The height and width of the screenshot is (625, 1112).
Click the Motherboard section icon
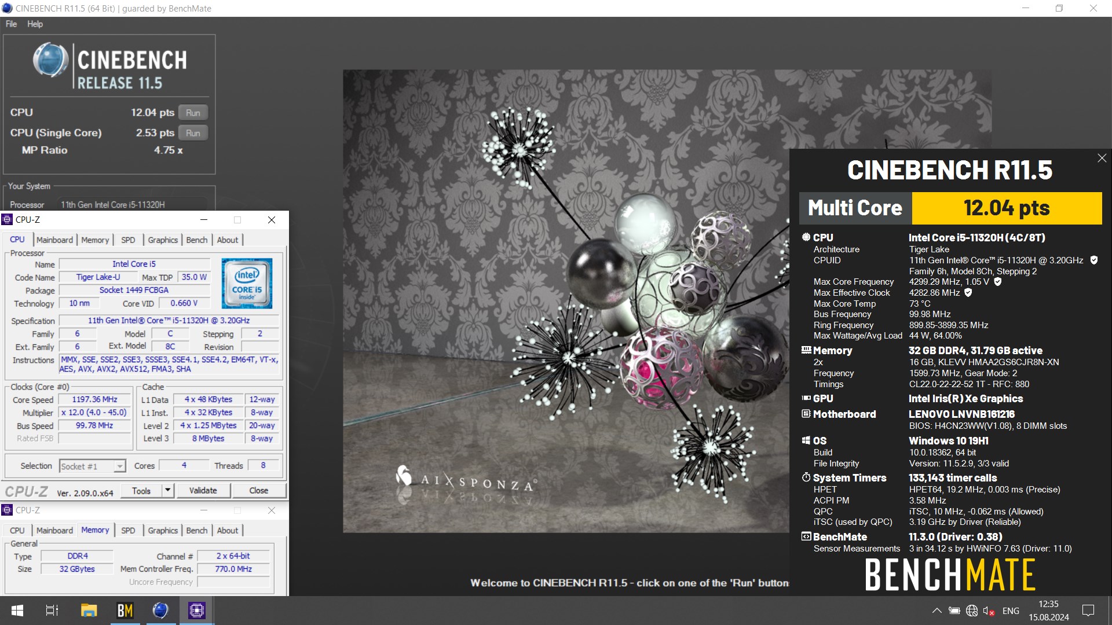806,414
